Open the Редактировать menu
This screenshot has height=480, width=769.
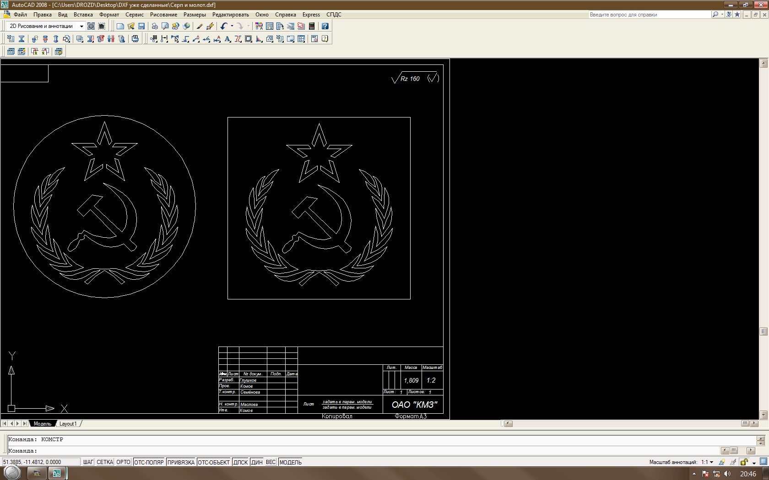231,15
